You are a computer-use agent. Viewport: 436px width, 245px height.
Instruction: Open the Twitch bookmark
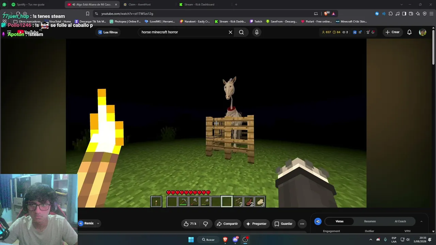(256, 21)
